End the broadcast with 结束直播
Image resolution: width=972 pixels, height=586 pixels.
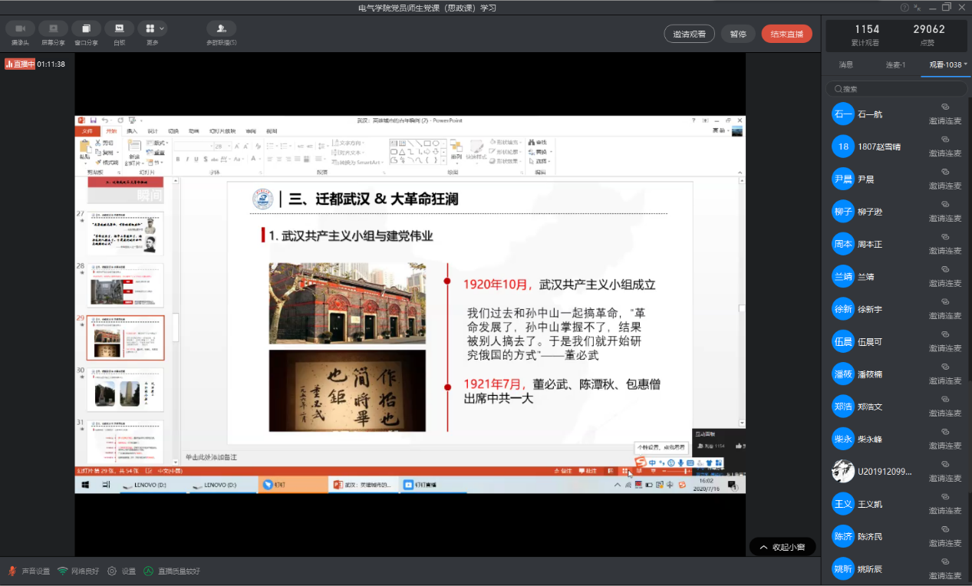(786, 34)
